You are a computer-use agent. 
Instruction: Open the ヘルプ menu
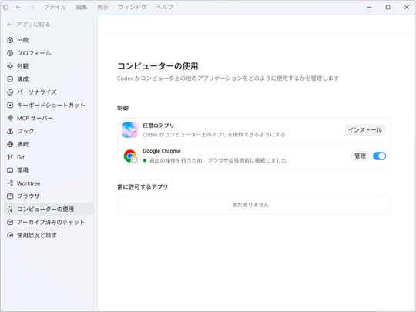tap(165, 7)
